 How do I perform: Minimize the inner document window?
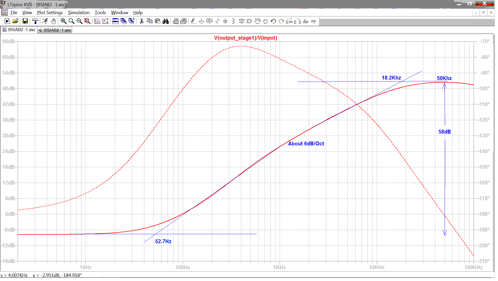[476, 13]
